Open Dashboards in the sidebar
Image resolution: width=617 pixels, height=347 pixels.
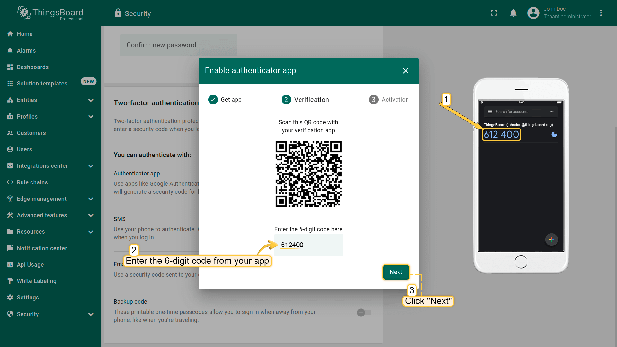point(32,67)
